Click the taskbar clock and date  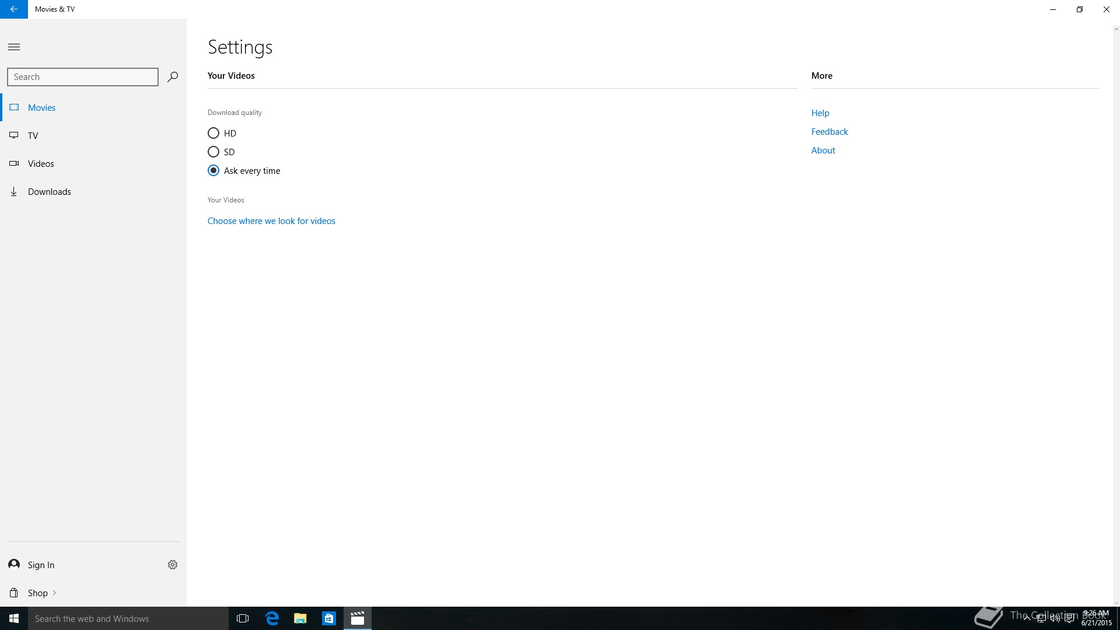point(1097,618)
